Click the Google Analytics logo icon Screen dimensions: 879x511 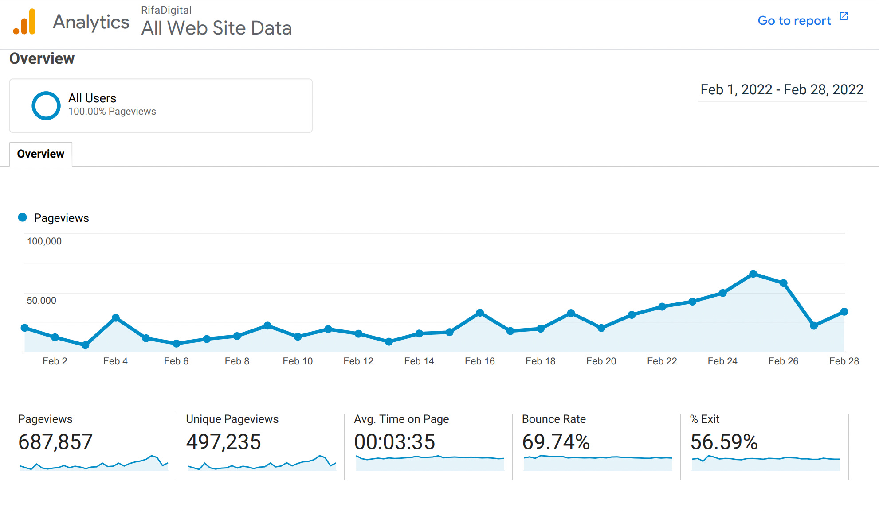pos(24,22)
